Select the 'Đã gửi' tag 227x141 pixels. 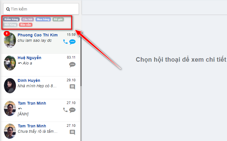pyautogui.click(x=58, y=19)
